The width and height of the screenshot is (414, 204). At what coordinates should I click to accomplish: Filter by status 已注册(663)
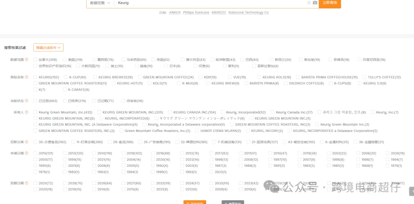click(x=35, y=101)
